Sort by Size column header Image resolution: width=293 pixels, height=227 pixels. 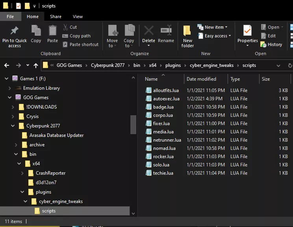pos(266,79)
